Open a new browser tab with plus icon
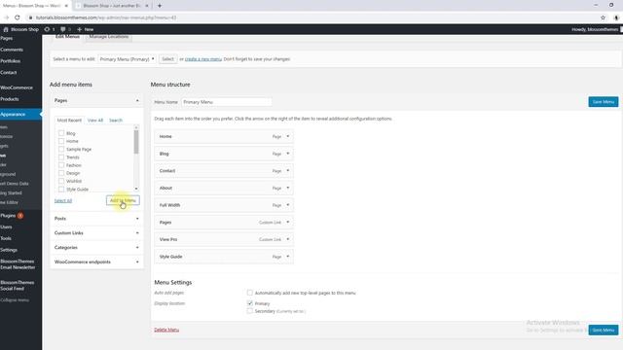 pos(160,6)
